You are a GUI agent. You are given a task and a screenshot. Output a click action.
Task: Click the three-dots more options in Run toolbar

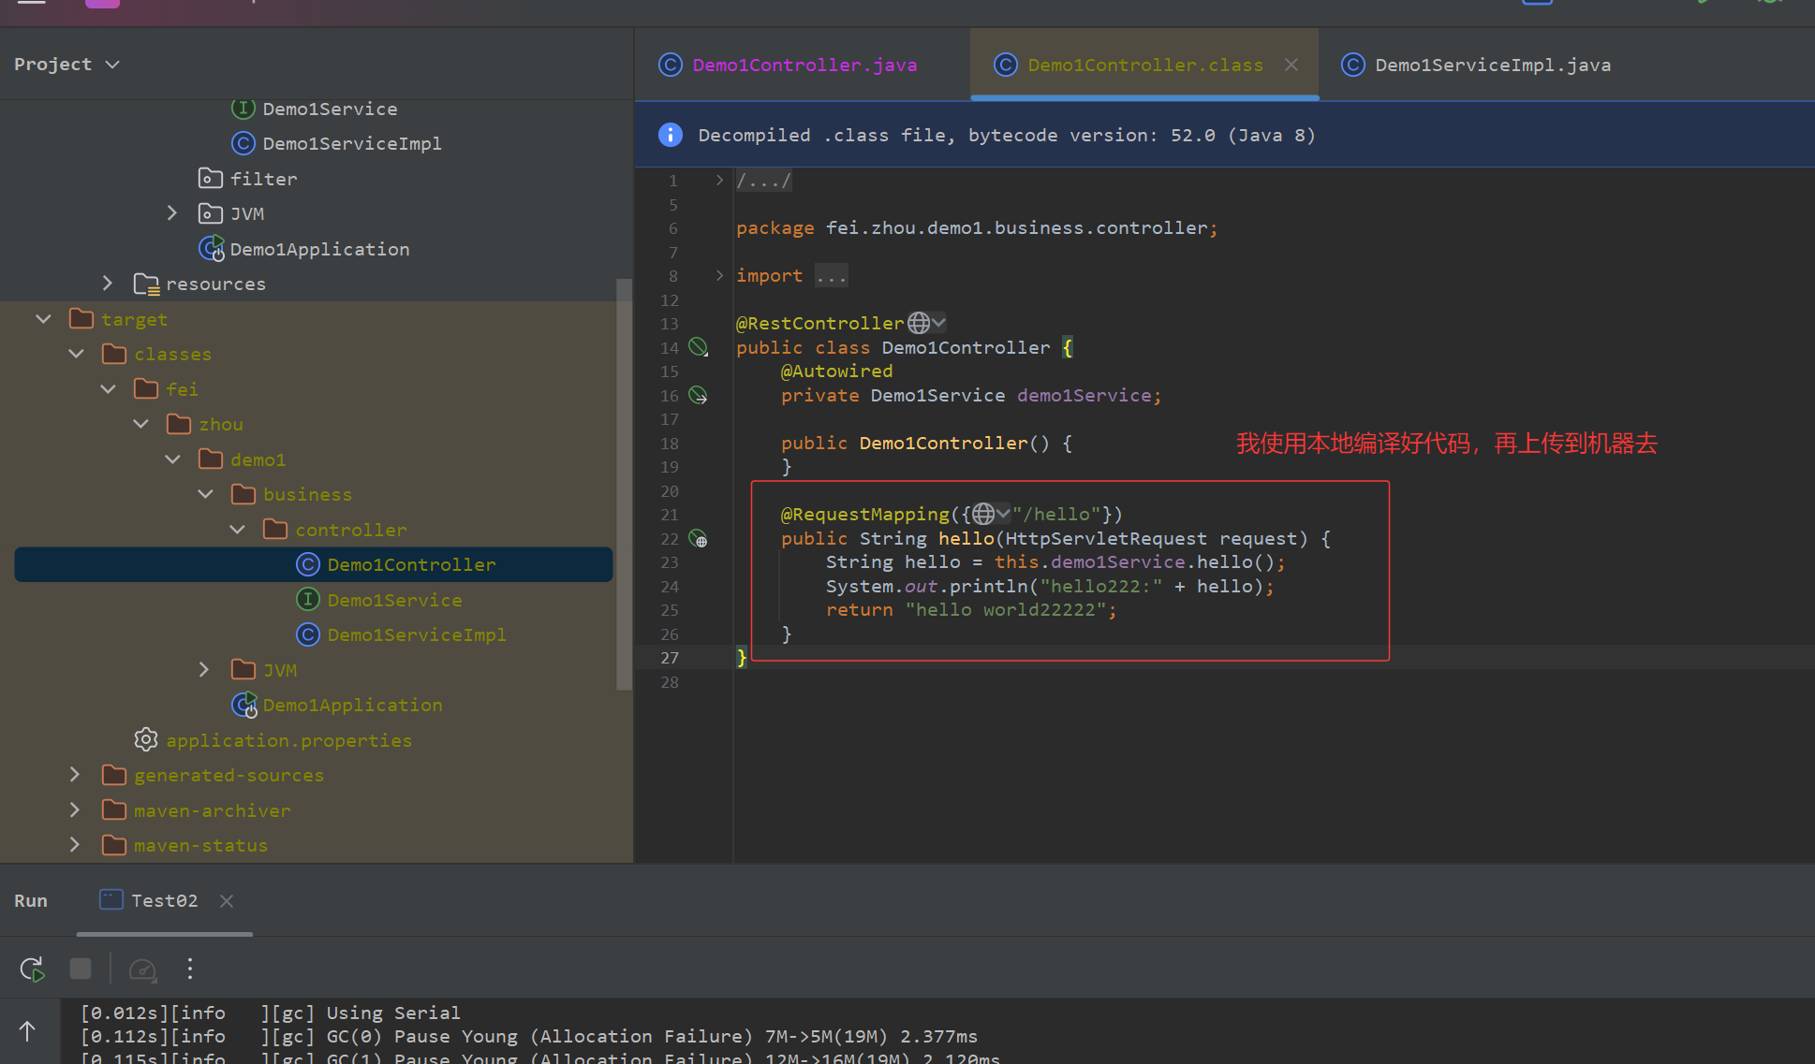(190, 969)
